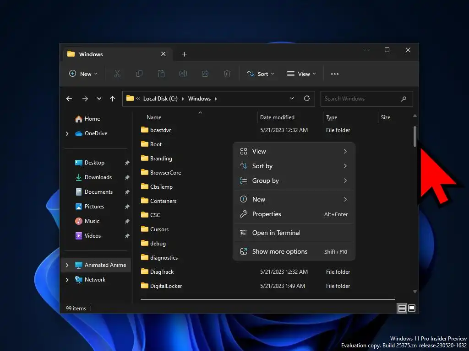The height and width of the screenshot is (351, 469).
Task: Click the search magnifier icon
Action: point(404,99)
